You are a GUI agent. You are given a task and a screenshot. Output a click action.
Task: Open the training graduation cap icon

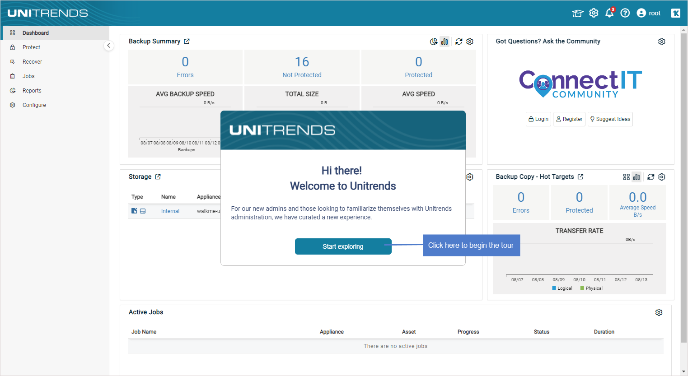click(578, 13)
